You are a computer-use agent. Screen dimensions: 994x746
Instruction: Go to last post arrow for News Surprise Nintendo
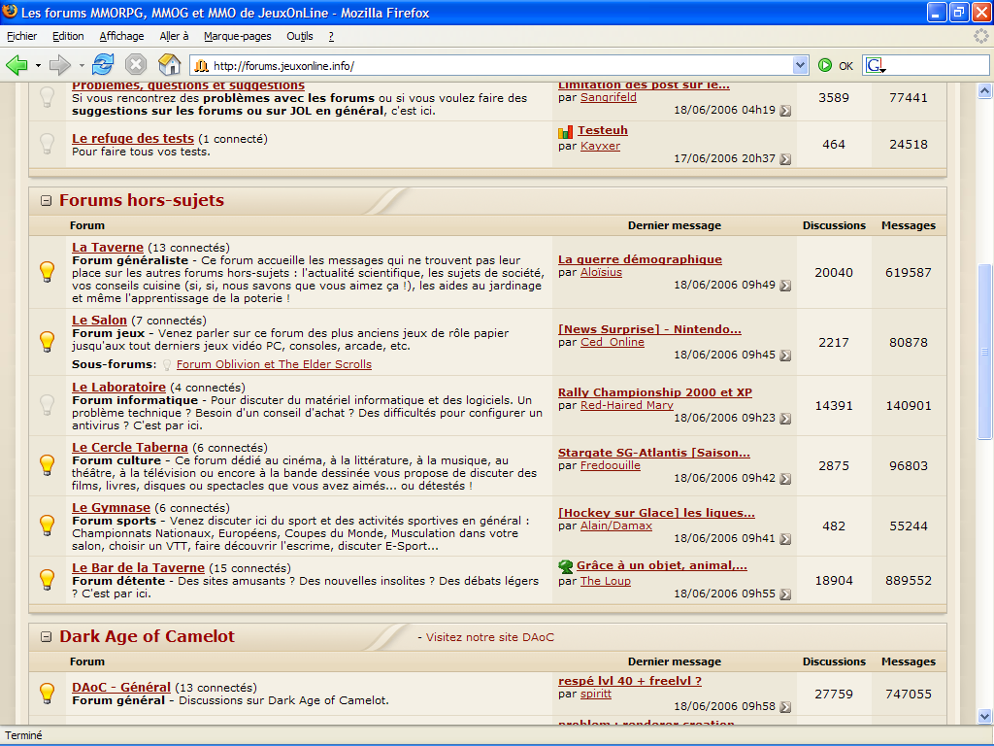785,356
